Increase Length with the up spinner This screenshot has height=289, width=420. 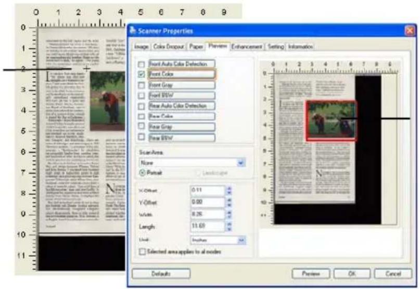point(229,224)
